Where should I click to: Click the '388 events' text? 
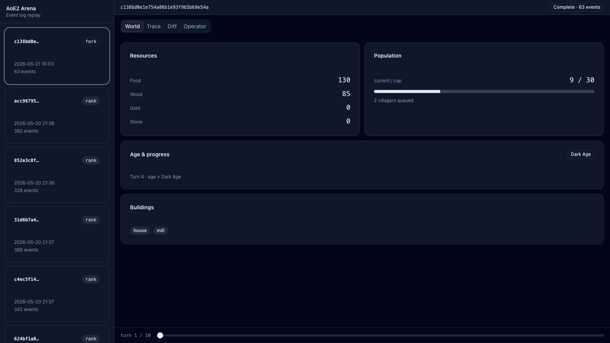coord(26,250)
